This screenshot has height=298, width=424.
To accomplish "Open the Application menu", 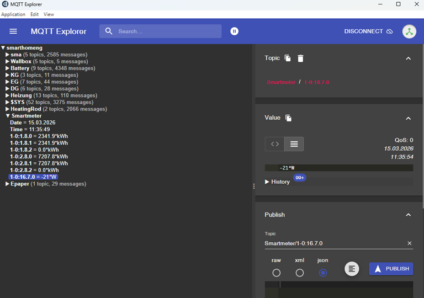I will pos(13,14).
